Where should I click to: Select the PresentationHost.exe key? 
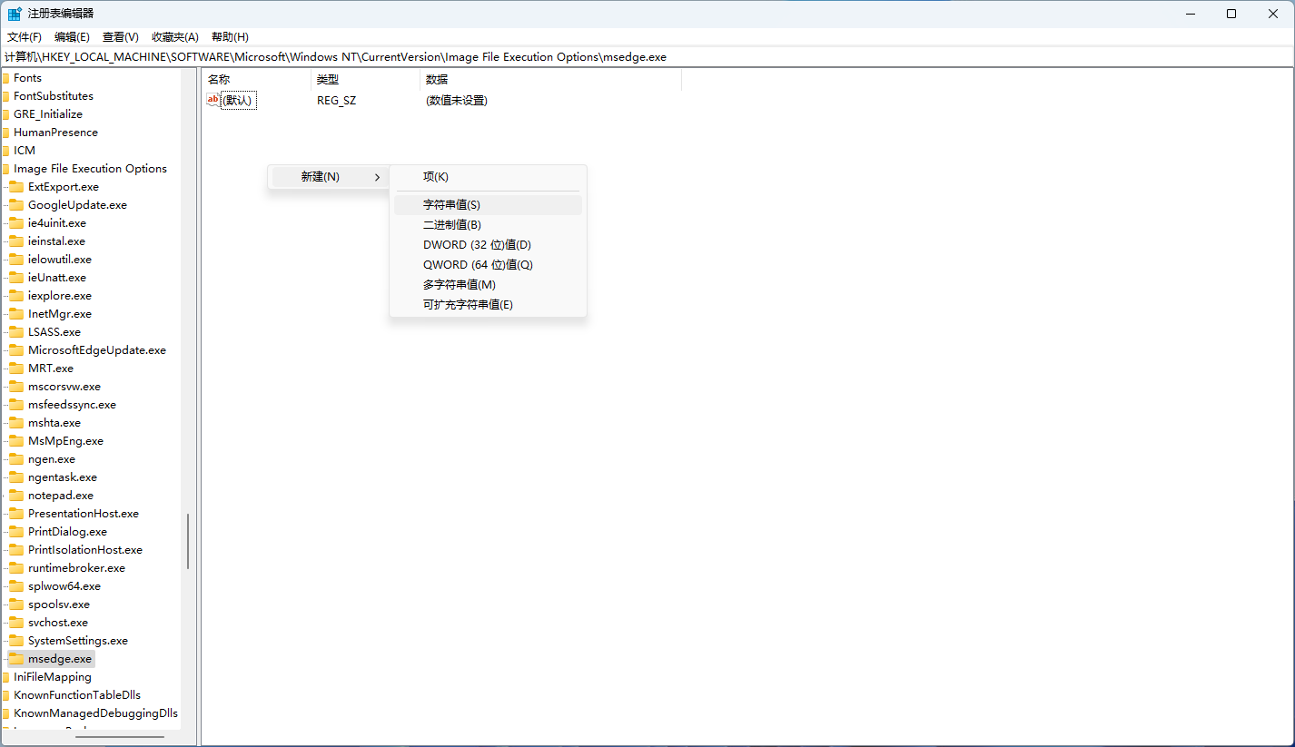coord(83,513)
